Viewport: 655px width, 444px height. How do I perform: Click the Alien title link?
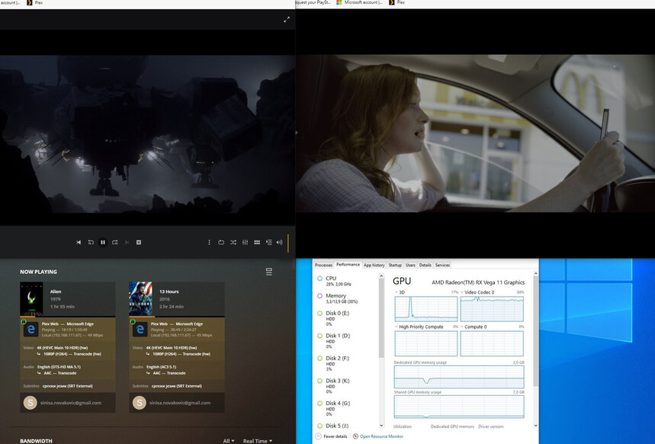56,291
